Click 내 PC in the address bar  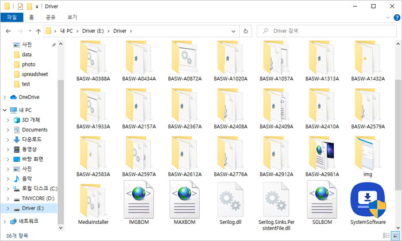pyautogui.click(x=67, y=31)
